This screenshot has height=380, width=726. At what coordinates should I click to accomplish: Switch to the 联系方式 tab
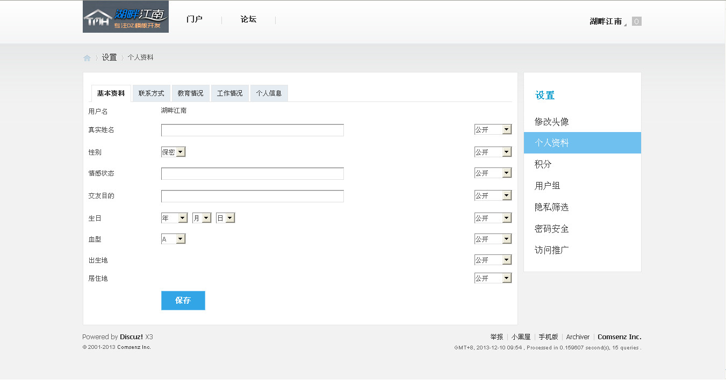152,93
